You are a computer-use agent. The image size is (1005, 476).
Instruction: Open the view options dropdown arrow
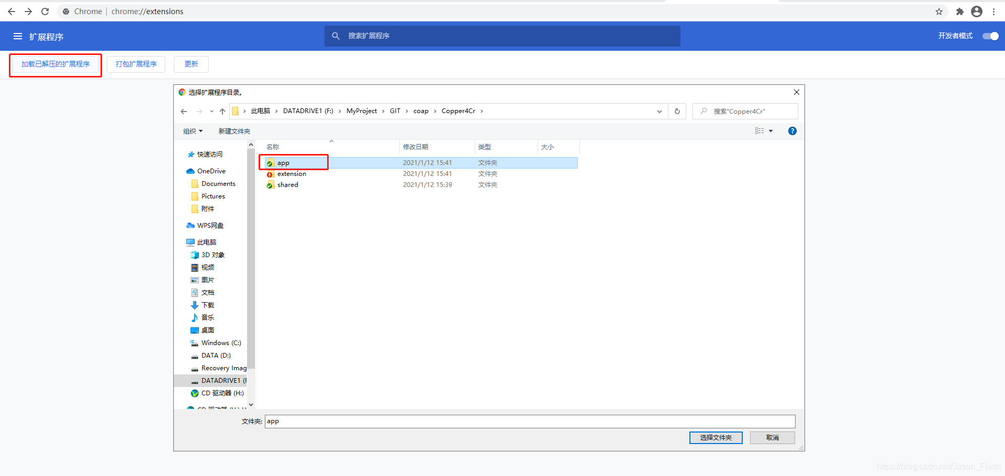click(770, 131)
